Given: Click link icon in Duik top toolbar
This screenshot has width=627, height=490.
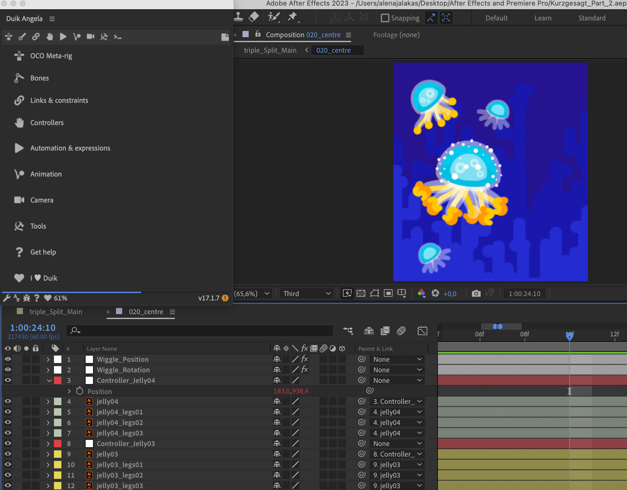Looking at the screenshot, I should [36, 37].
